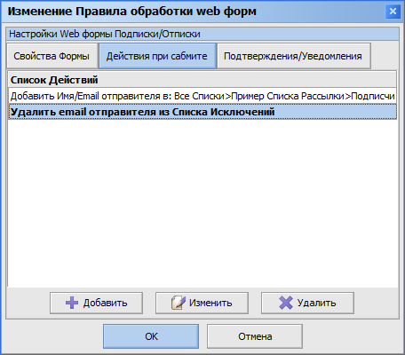
Task: Click the Список Действий column header
Action: (x=202, y=80)
